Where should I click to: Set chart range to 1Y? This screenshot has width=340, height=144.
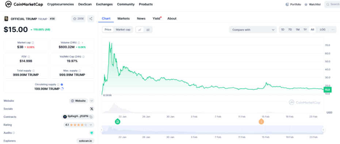(x=305, y=30)
